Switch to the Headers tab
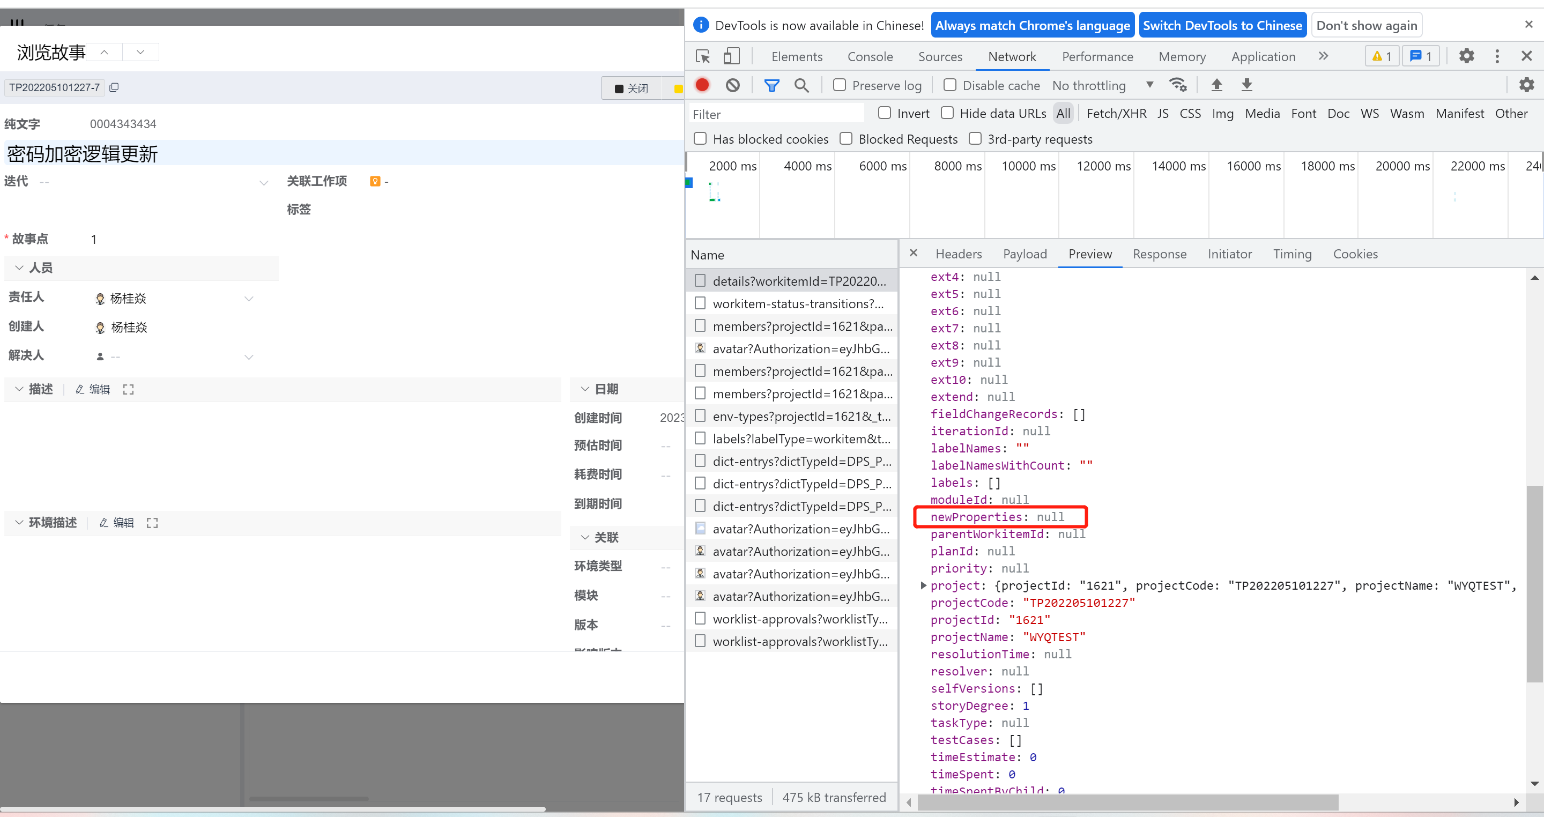This screenshot has width=1544, height=817. (958, 254)
